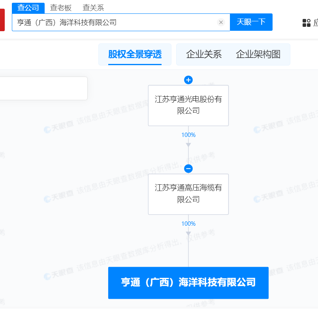Switch to the 查公司 tab
The height and width of the screenshot is (309, 318).
pyautogui.click(x=28, y=8)
